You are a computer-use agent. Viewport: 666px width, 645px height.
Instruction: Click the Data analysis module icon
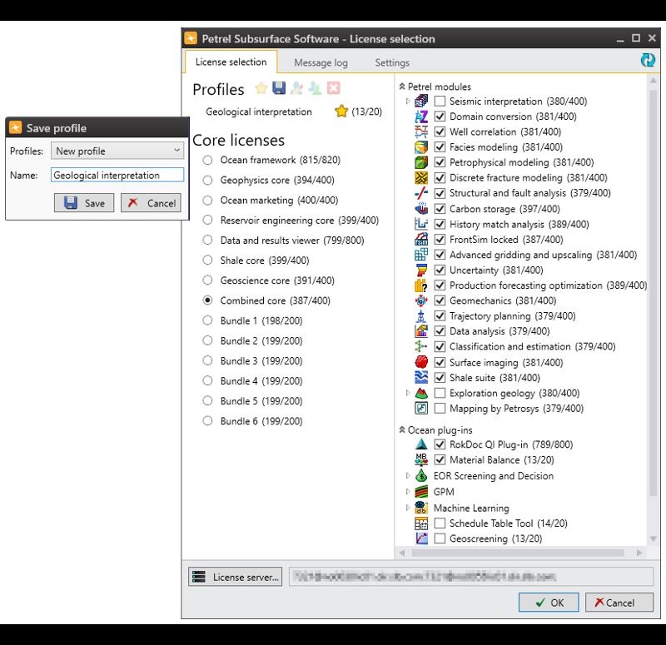(x=421, y=330)
